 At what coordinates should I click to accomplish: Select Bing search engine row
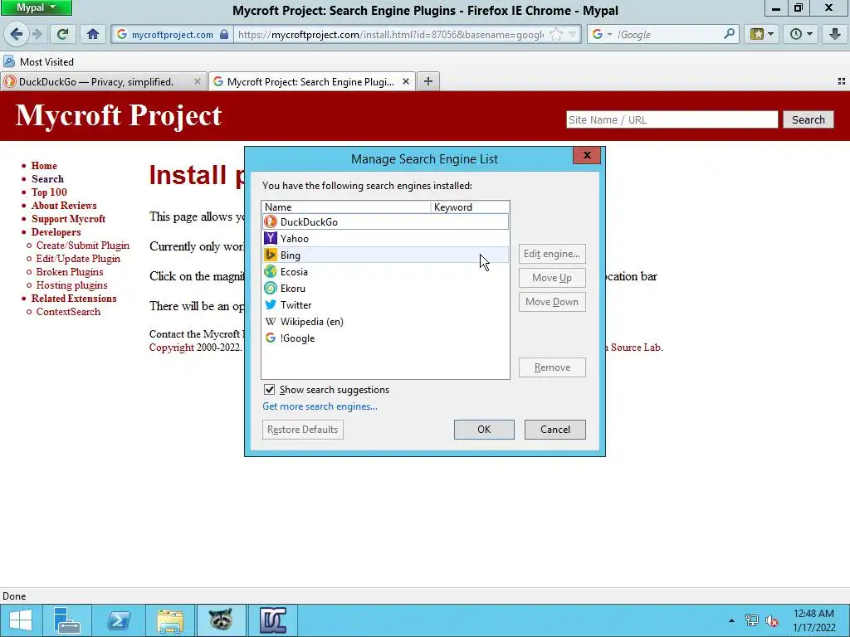(x=385, y=255)
